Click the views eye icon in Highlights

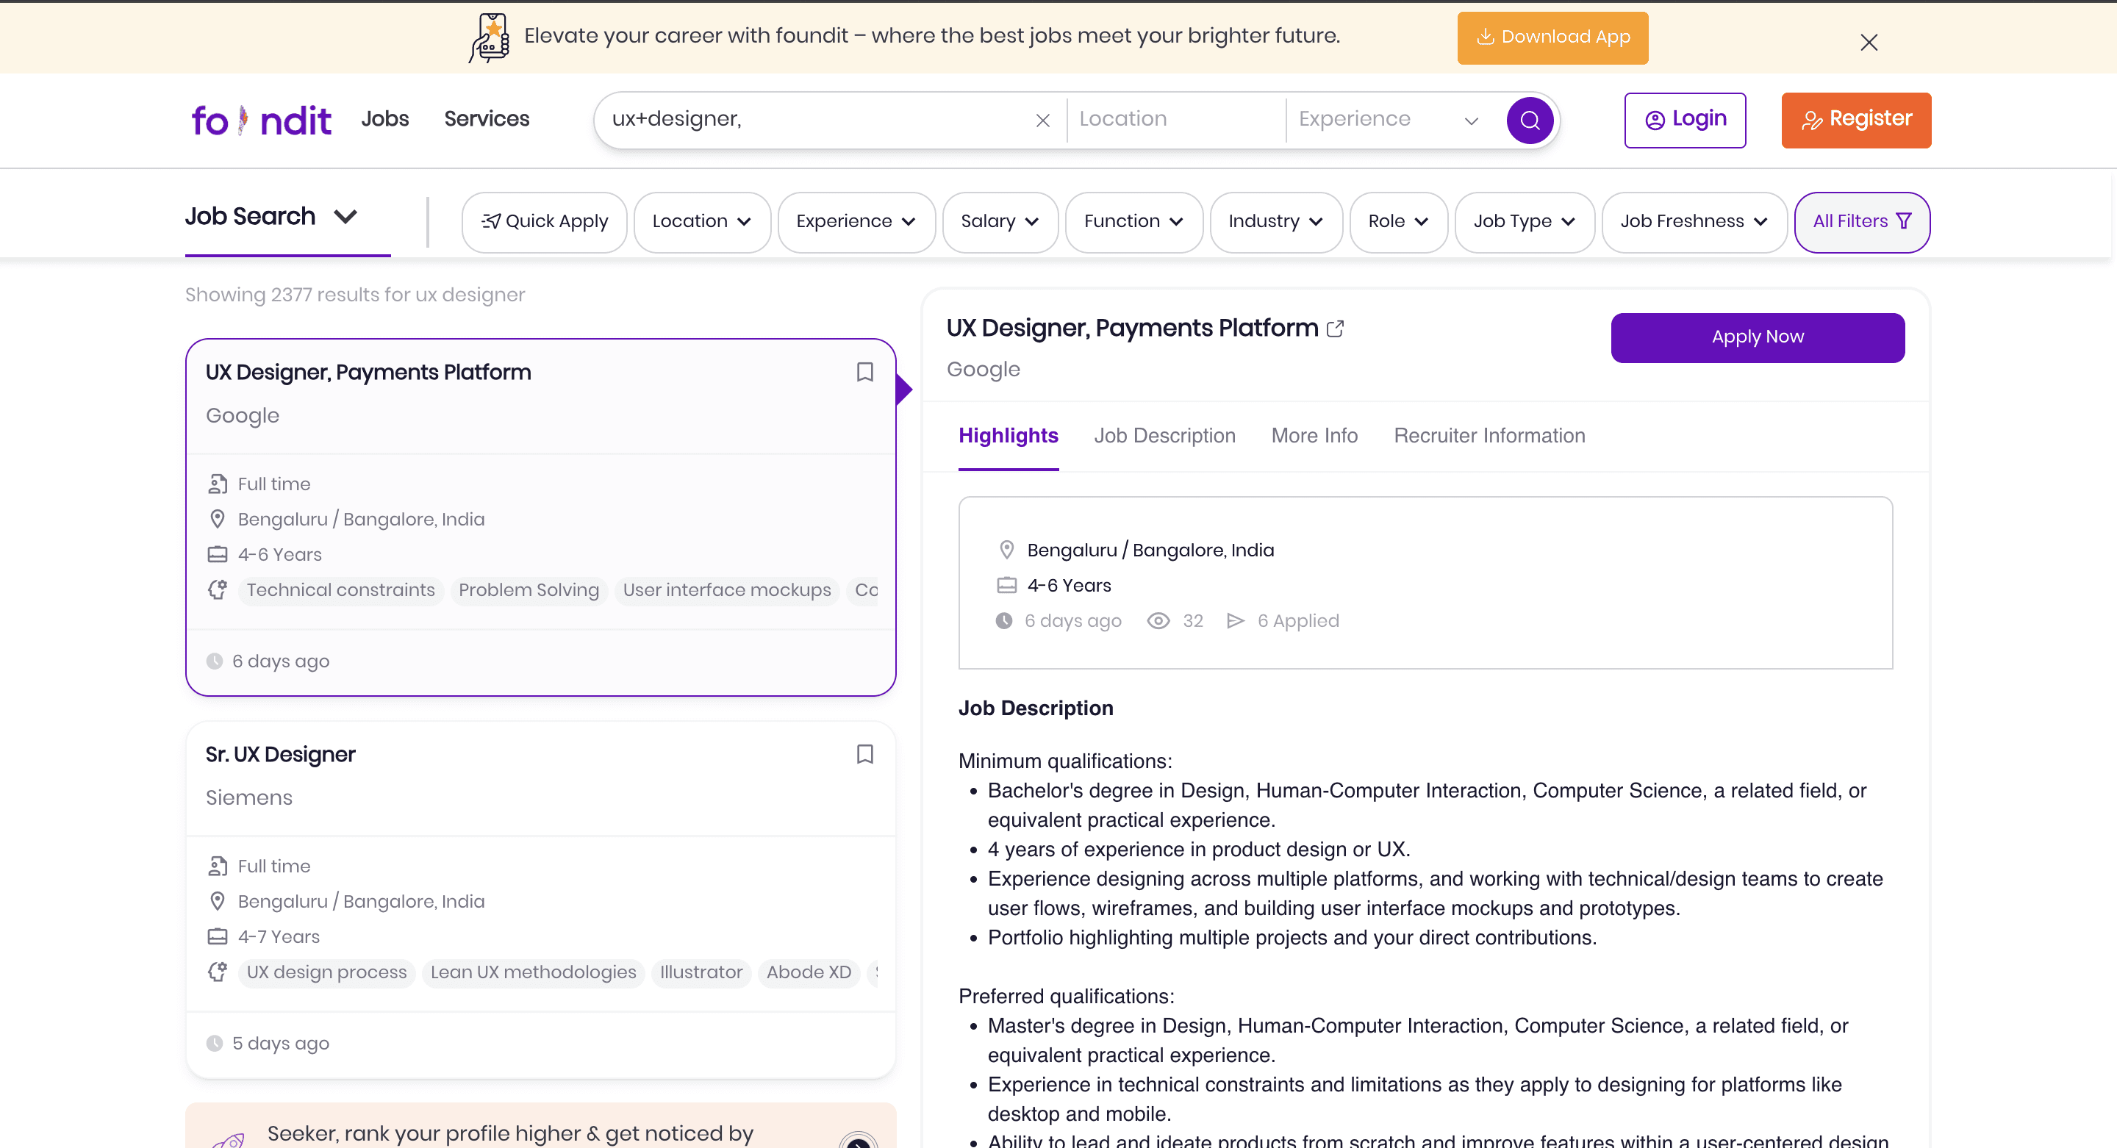pos(1158,620)
